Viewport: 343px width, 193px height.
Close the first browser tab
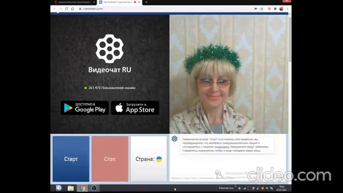(x=94, y=2)
